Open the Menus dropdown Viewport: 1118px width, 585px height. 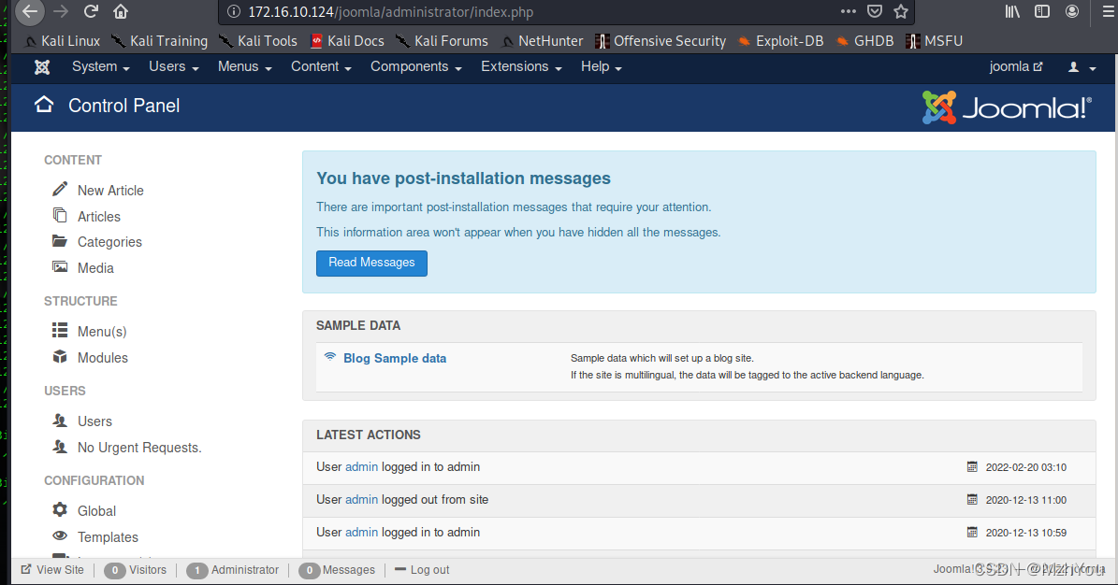(x=244, y=67)
